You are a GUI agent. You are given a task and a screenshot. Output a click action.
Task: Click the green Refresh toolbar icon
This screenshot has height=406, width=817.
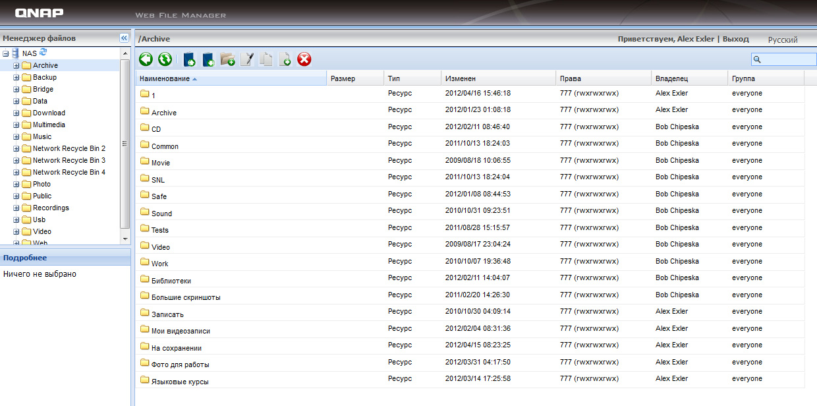[x=165, y=59]
